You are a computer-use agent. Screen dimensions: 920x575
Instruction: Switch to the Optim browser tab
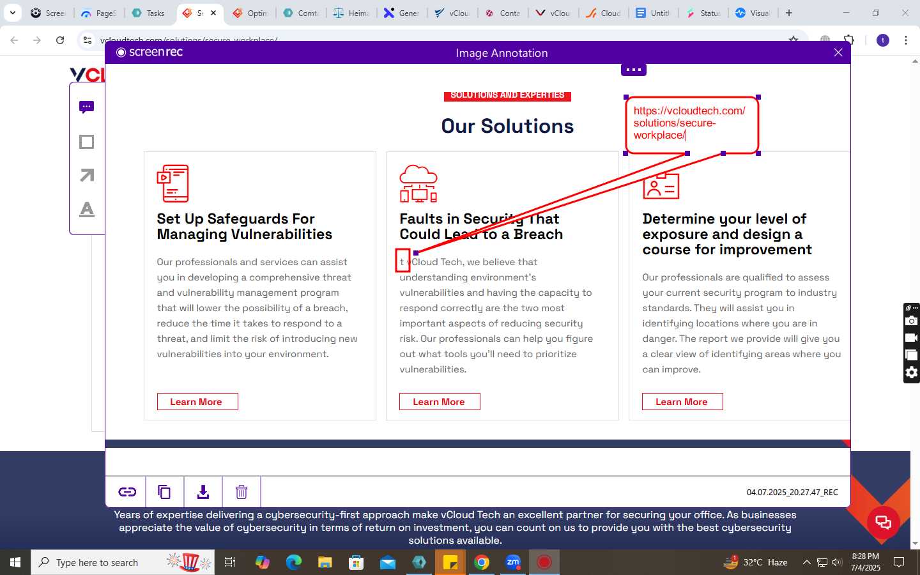click(251, 13)
